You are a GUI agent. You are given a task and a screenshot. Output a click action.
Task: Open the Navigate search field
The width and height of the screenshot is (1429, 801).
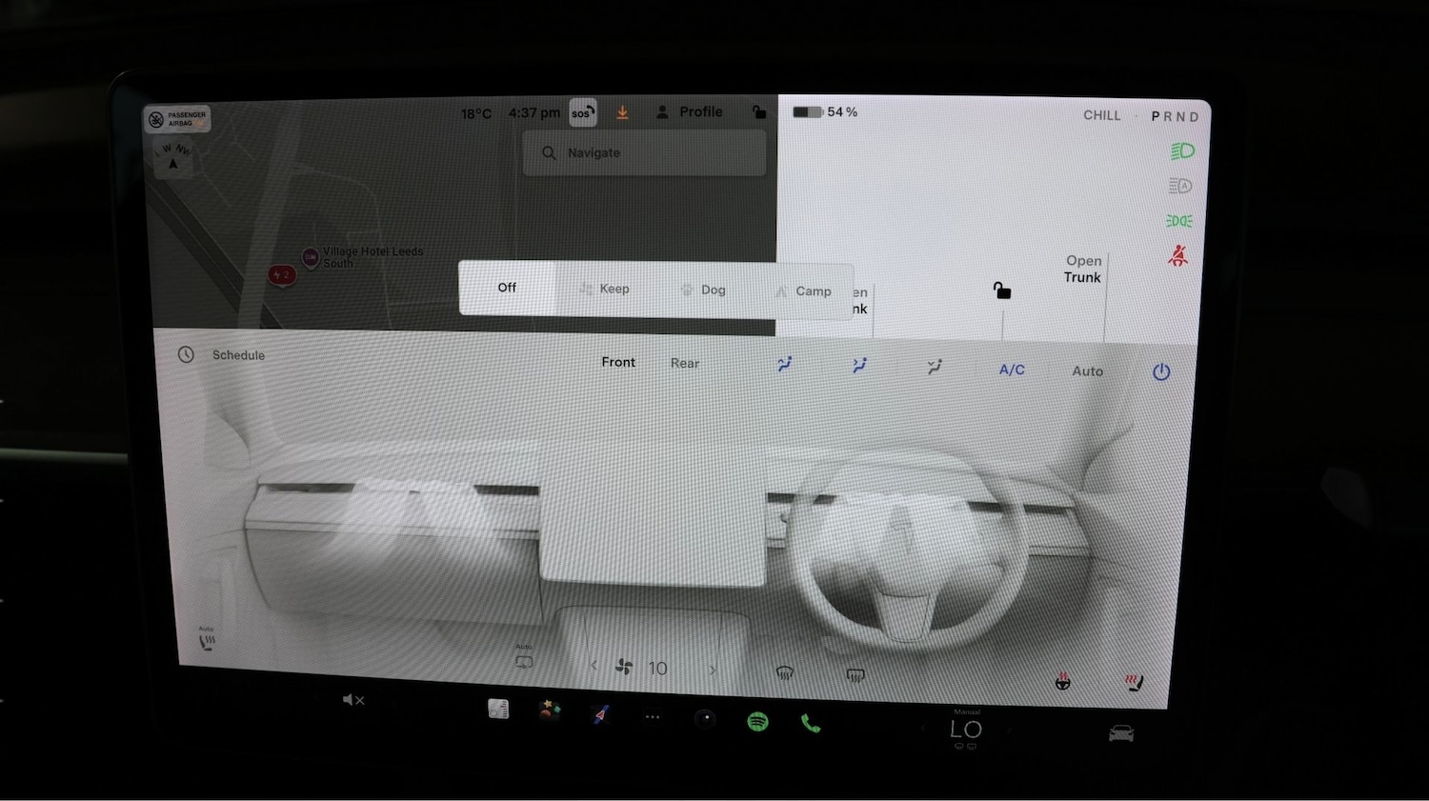point(643,152)
